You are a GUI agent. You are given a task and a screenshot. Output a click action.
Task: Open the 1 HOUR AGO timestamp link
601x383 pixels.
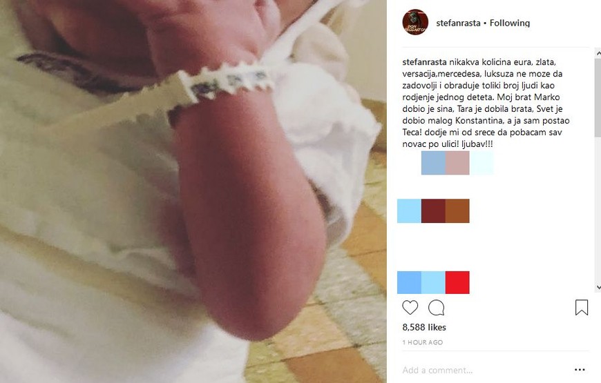422,342
